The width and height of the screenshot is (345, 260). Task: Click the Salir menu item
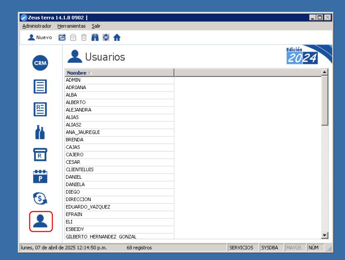pos(96,26)
